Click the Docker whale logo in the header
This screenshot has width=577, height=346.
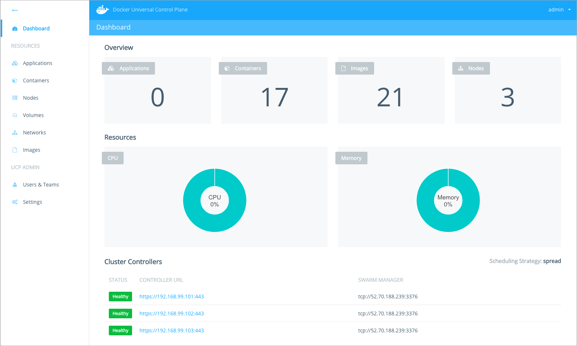point(103,10)
